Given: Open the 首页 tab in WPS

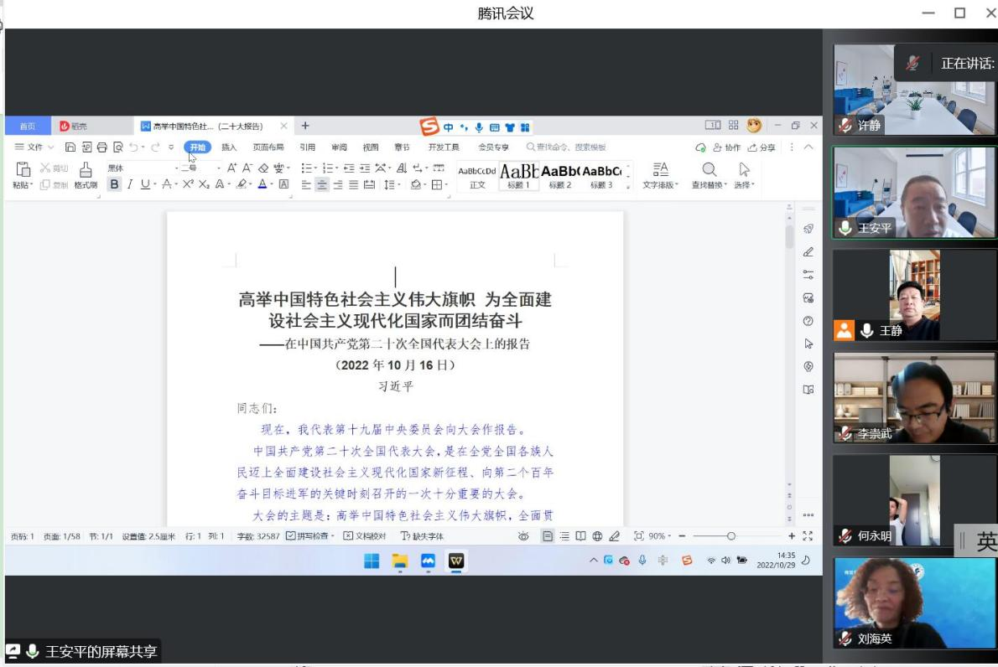Looking at the screenshot, I should 28,126.
